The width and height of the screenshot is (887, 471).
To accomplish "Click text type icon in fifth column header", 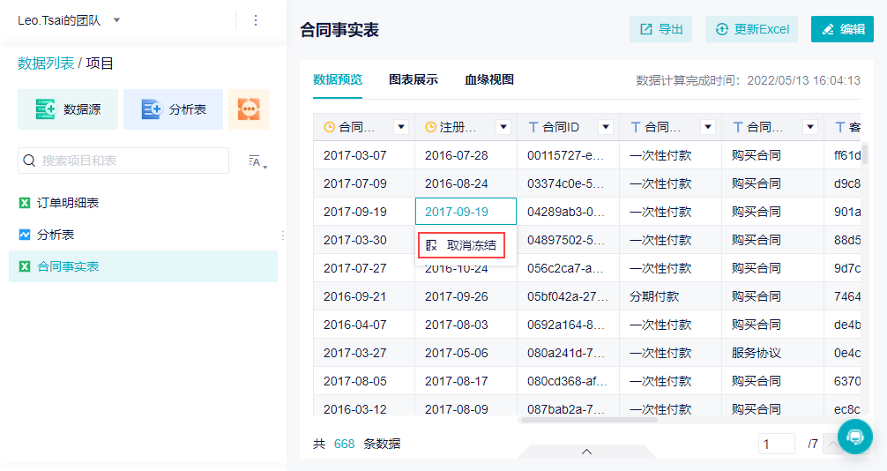I will [738, 127].
